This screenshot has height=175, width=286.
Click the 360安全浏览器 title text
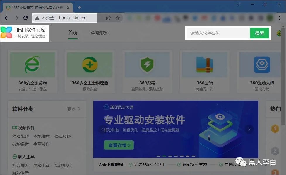click(x=32, y=83)
